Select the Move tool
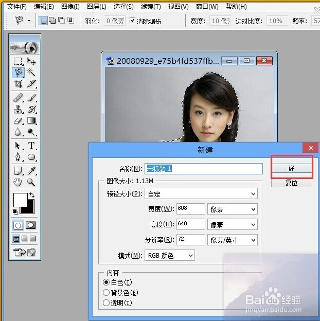 31,61
